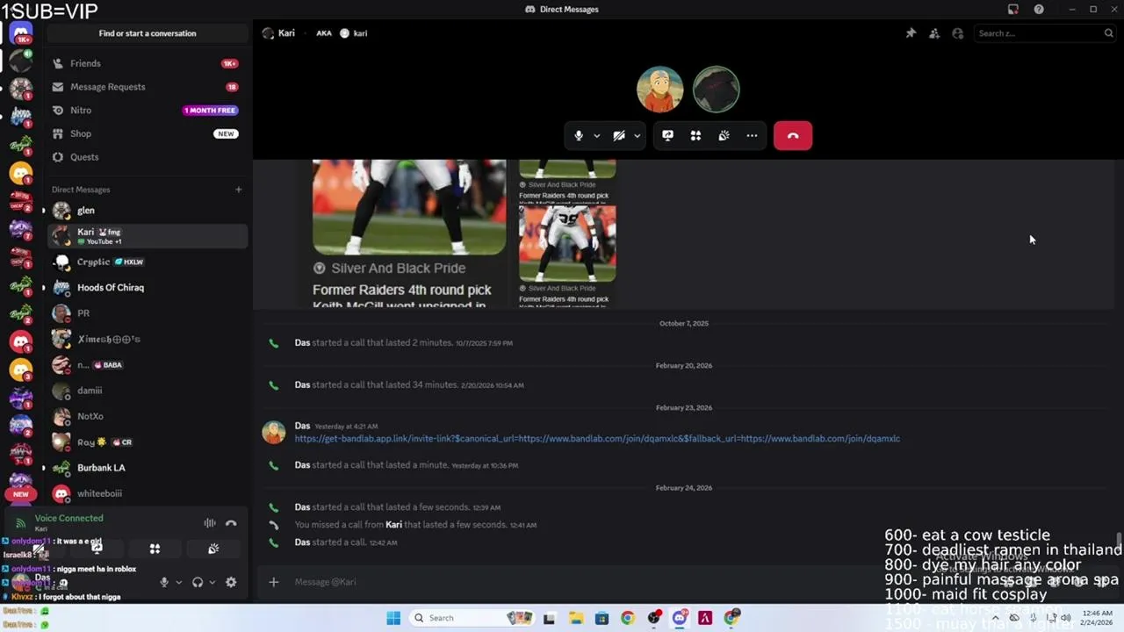Toggle noise suppression in voice panel
Viewport: 1124px width, 632px height.
point(210,523)
